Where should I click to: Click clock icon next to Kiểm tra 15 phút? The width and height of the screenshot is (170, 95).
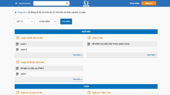17,93
